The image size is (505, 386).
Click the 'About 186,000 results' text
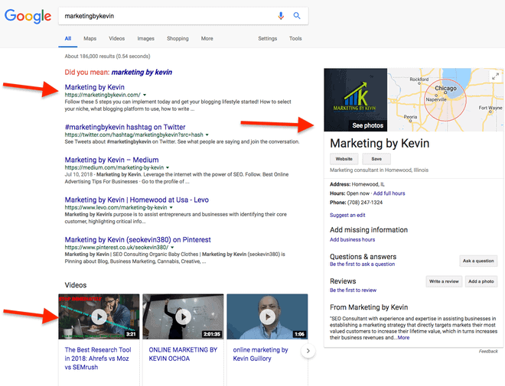107,57
